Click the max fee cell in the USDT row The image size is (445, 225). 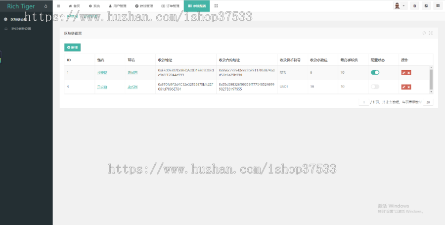point(343,87)
